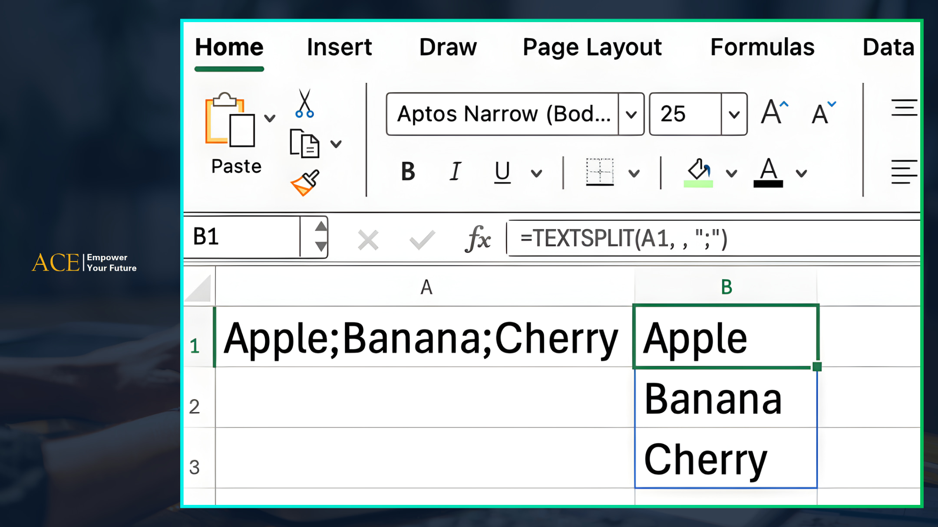Expand the Paste options arrow
The height and width of the screenshot is (527, 938).
(x=270, y=118)
